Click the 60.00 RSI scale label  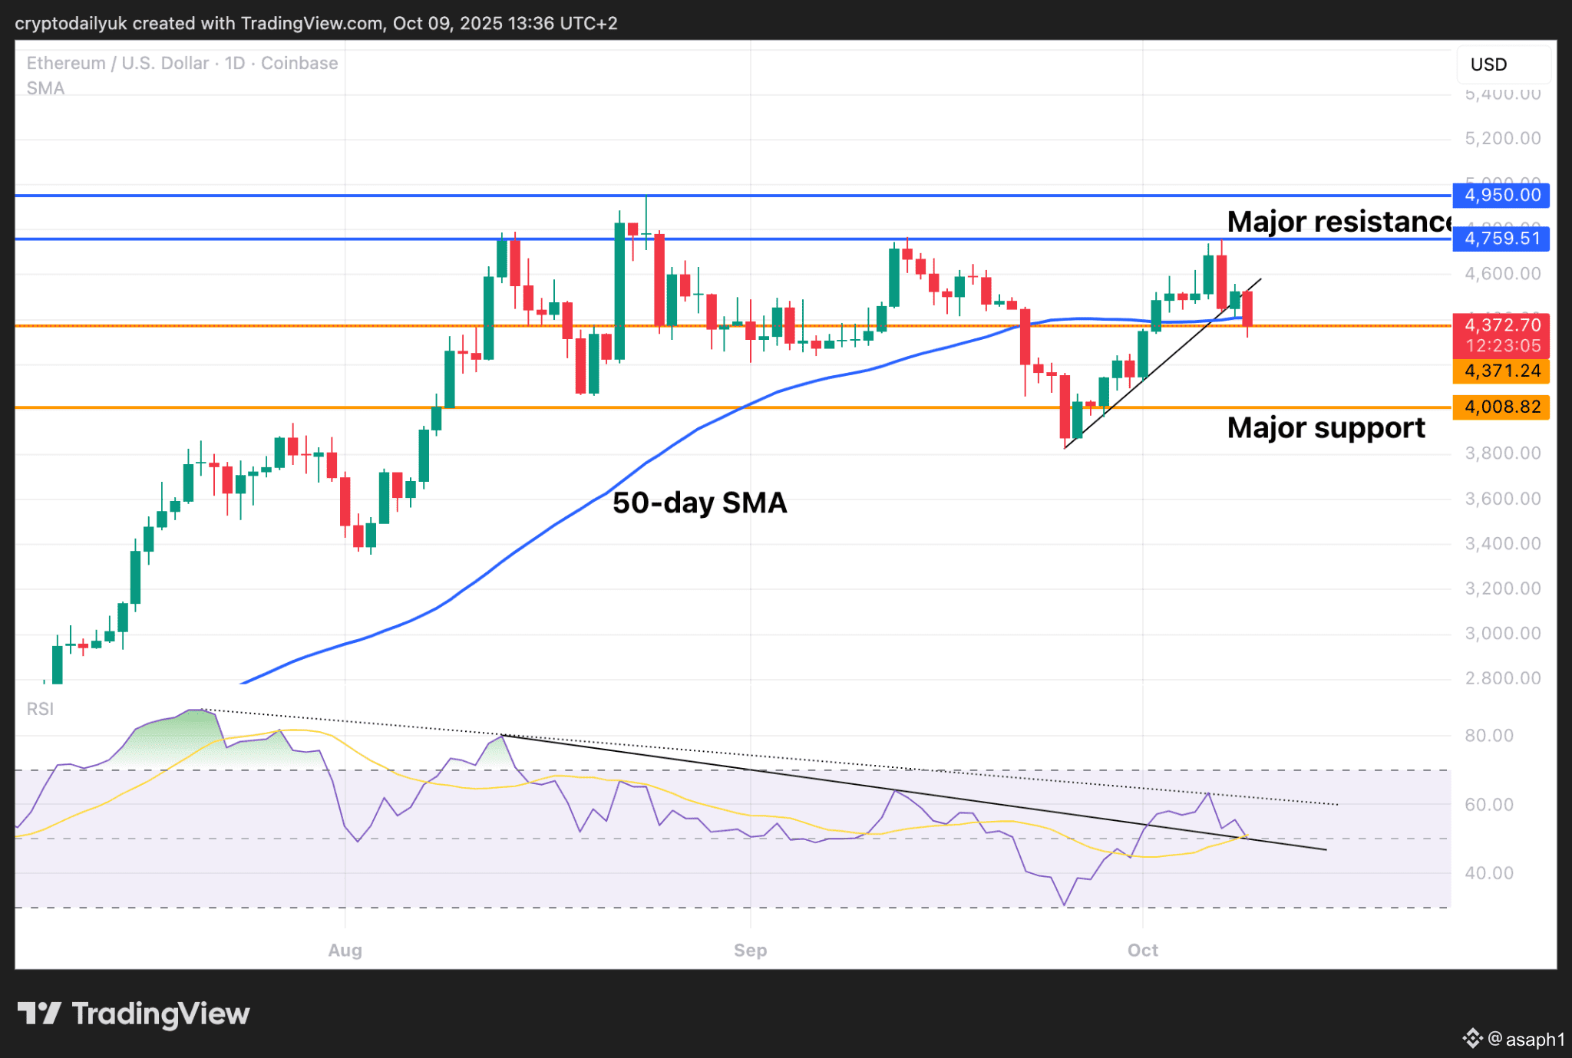pos(1488,804)
